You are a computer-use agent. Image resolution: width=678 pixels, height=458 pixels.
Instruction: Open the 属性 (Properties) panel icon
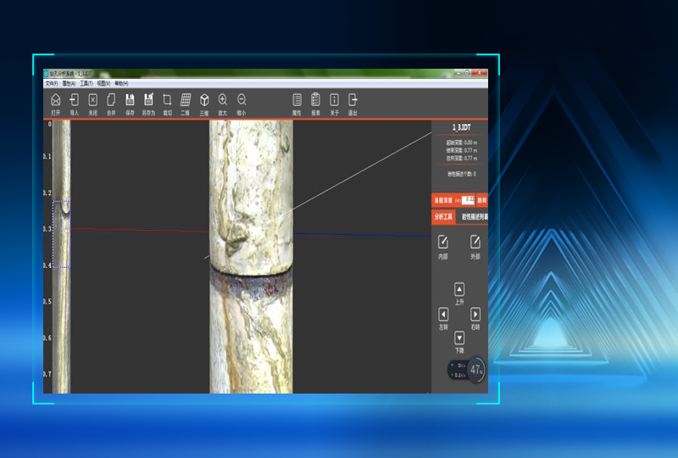297,100
